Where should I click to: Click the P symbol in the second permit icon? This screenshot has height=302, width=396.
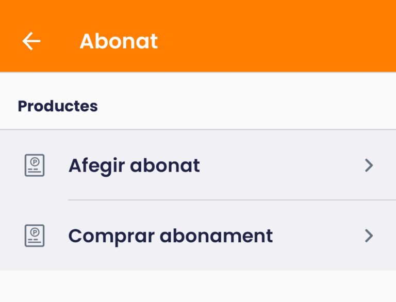pyautogui.click(x=35, y=232)
